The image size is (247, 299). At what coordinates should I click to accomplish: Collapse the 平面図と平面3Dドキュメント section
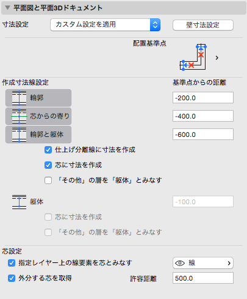tap(8, 8)
